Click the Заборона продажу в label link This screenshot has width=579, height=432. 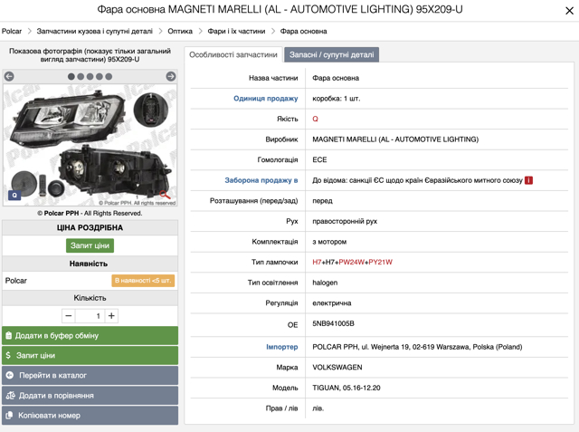pos(261,180)
